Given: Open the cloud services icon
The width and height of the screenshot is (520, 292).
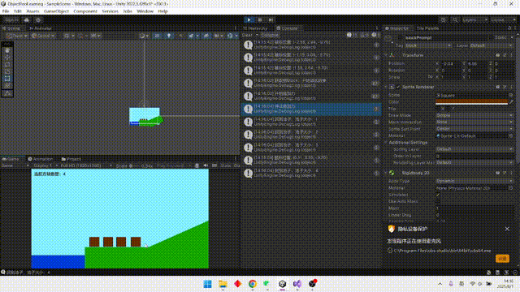Looking at the screenshot, I should (x=27, y=20).
